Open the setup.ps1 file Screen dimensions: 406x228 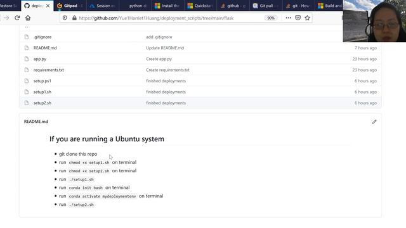43,81
